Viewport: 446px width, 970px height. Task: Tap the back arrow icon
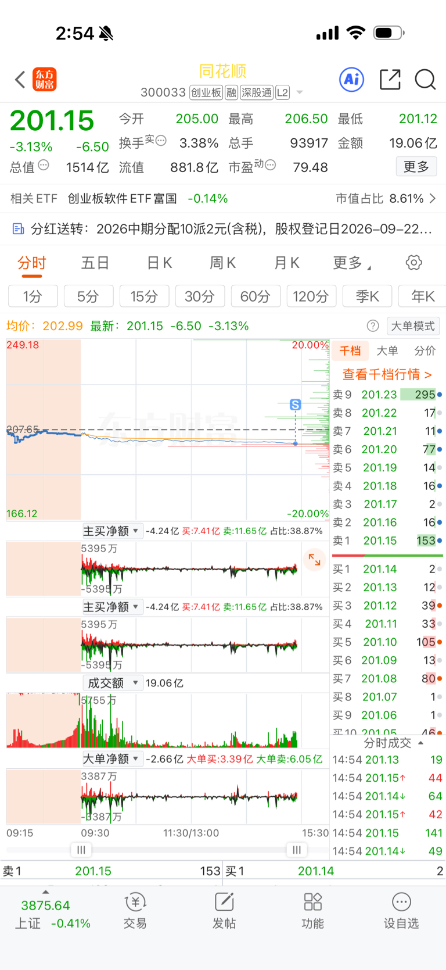point(20,80)
